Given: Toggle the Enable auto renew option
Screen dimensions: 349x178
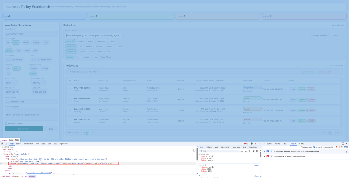Looking at the screenshot, I should 6,123.
